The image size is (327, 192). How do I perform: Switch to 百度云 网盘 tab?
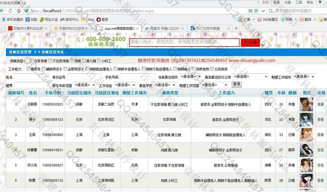coord(164,28)
